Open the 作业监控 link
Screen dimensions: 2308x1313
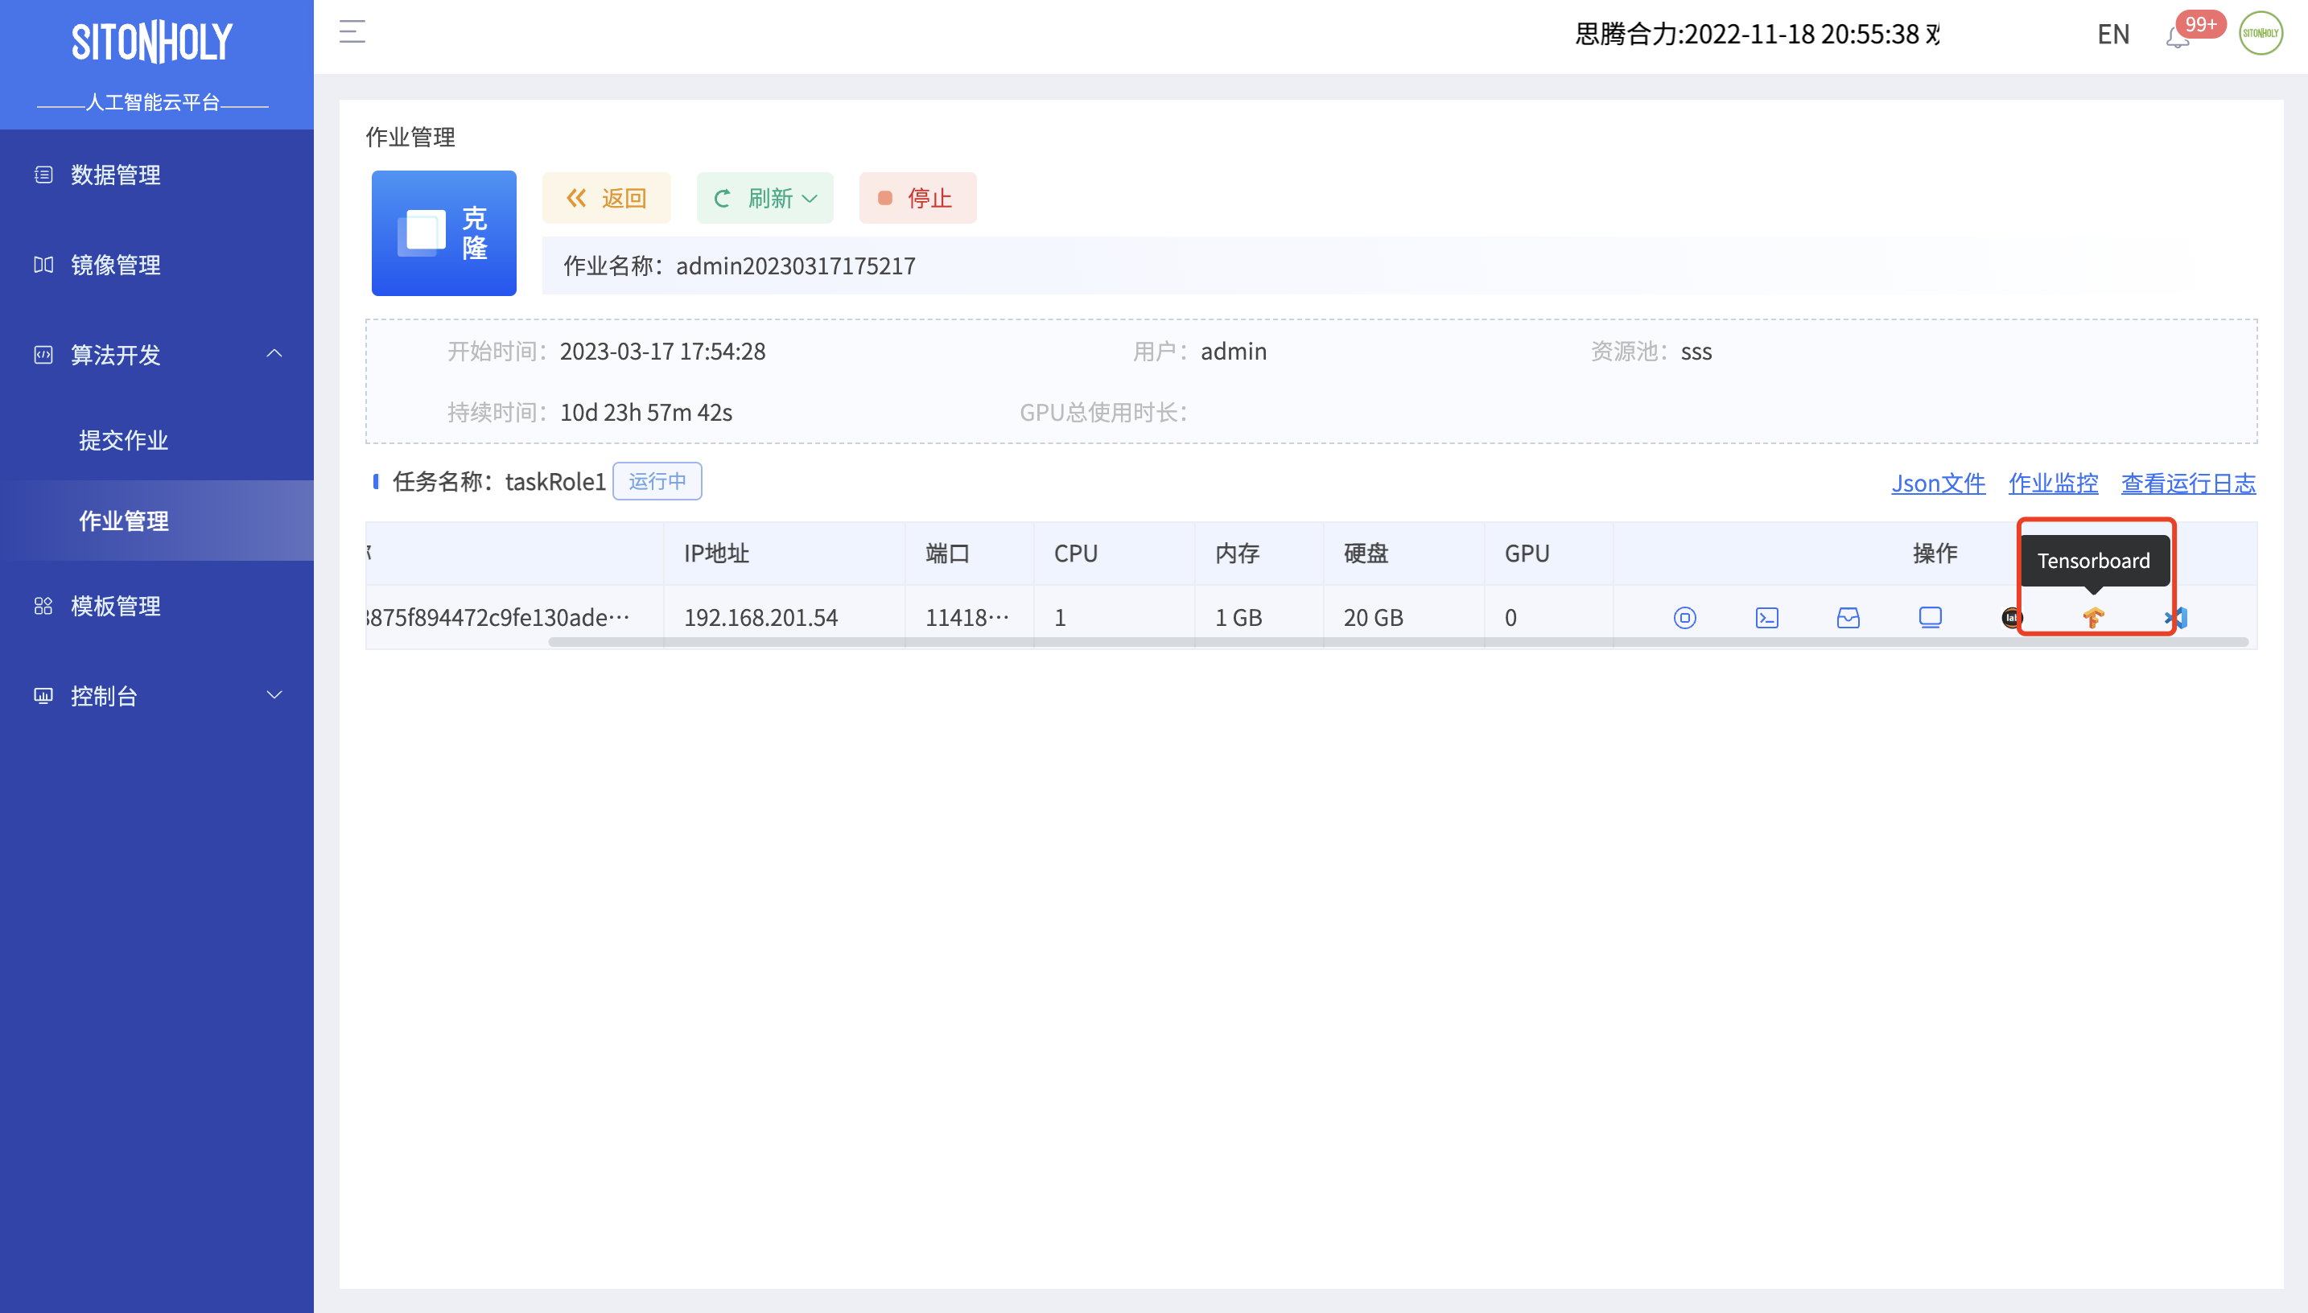pyautogui.click(x=2052, y=483)
